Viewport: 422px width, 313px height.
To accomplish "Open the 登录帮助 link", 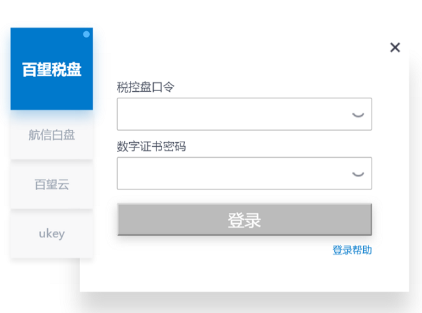I will 352,250.
